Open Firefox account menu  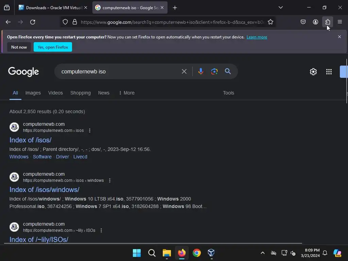click(x=315, y=22)
